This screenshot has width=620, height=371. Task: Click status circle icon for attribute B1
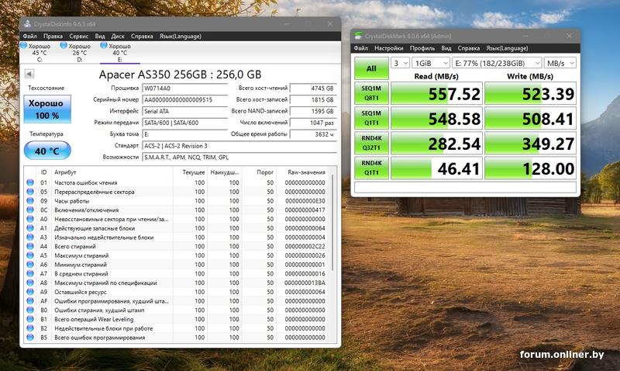tap(30, 319)
